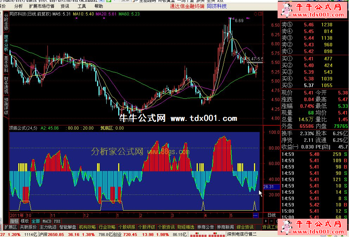Click the 深圳电信行情二 server label

[x=242, y=234]
